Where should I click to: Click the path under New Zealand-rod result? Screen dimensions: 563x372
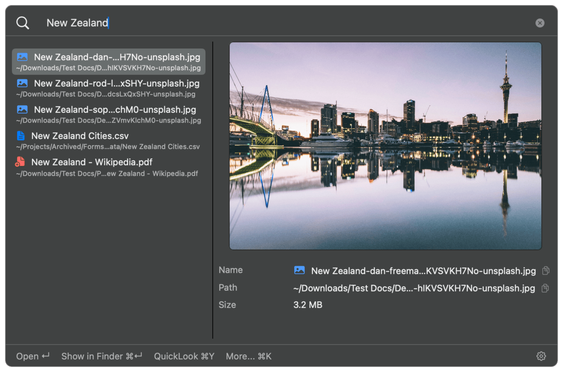click(105, 94)
